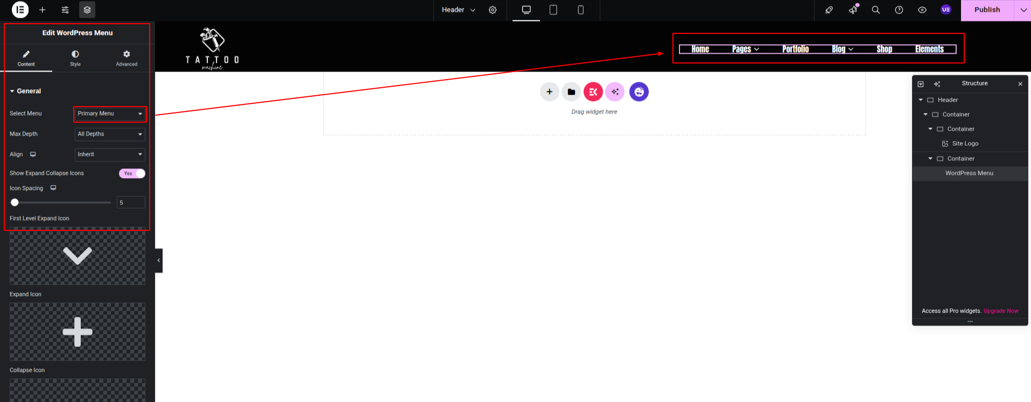
Task: Select Site Logo in Structure tree
Action: click(x=965, y=144)
